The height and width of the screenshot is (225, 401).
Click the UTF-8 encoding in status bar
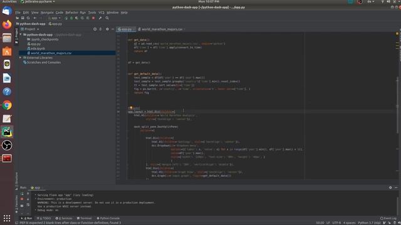336,223
